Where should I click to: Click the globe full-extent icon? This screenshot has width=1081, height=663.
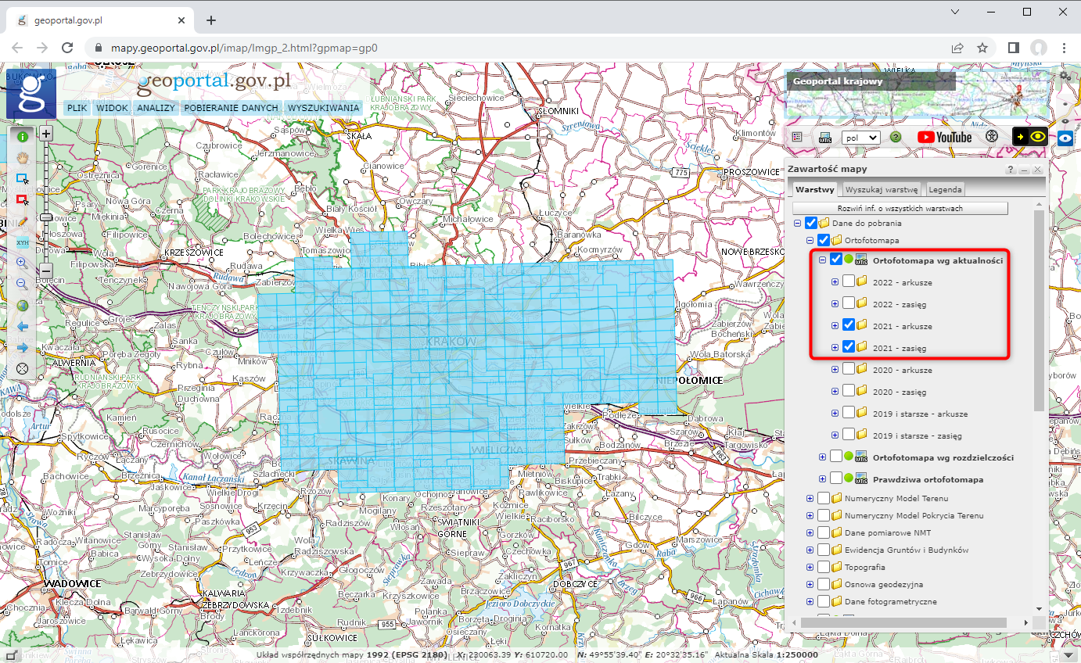coord(22,306)
